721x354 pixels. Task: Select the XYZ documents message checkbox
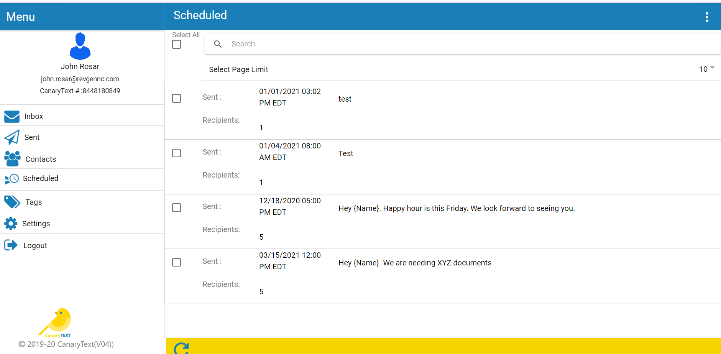click(x=177, y=262)
